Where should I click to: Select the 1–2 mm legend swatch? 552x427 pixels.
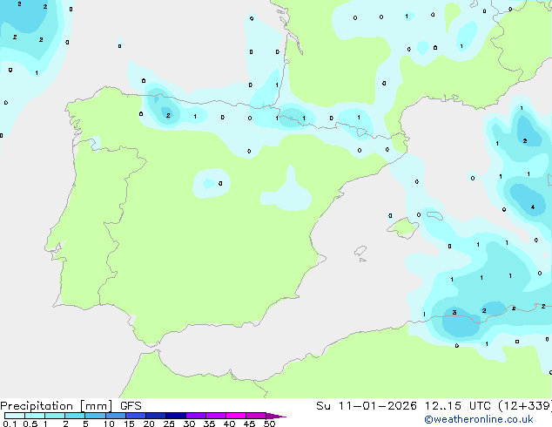[x=55, y=416]
